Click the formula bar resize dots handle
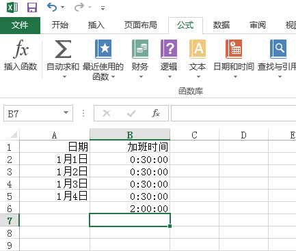This screenshot has height=251, width=296. 83,113
